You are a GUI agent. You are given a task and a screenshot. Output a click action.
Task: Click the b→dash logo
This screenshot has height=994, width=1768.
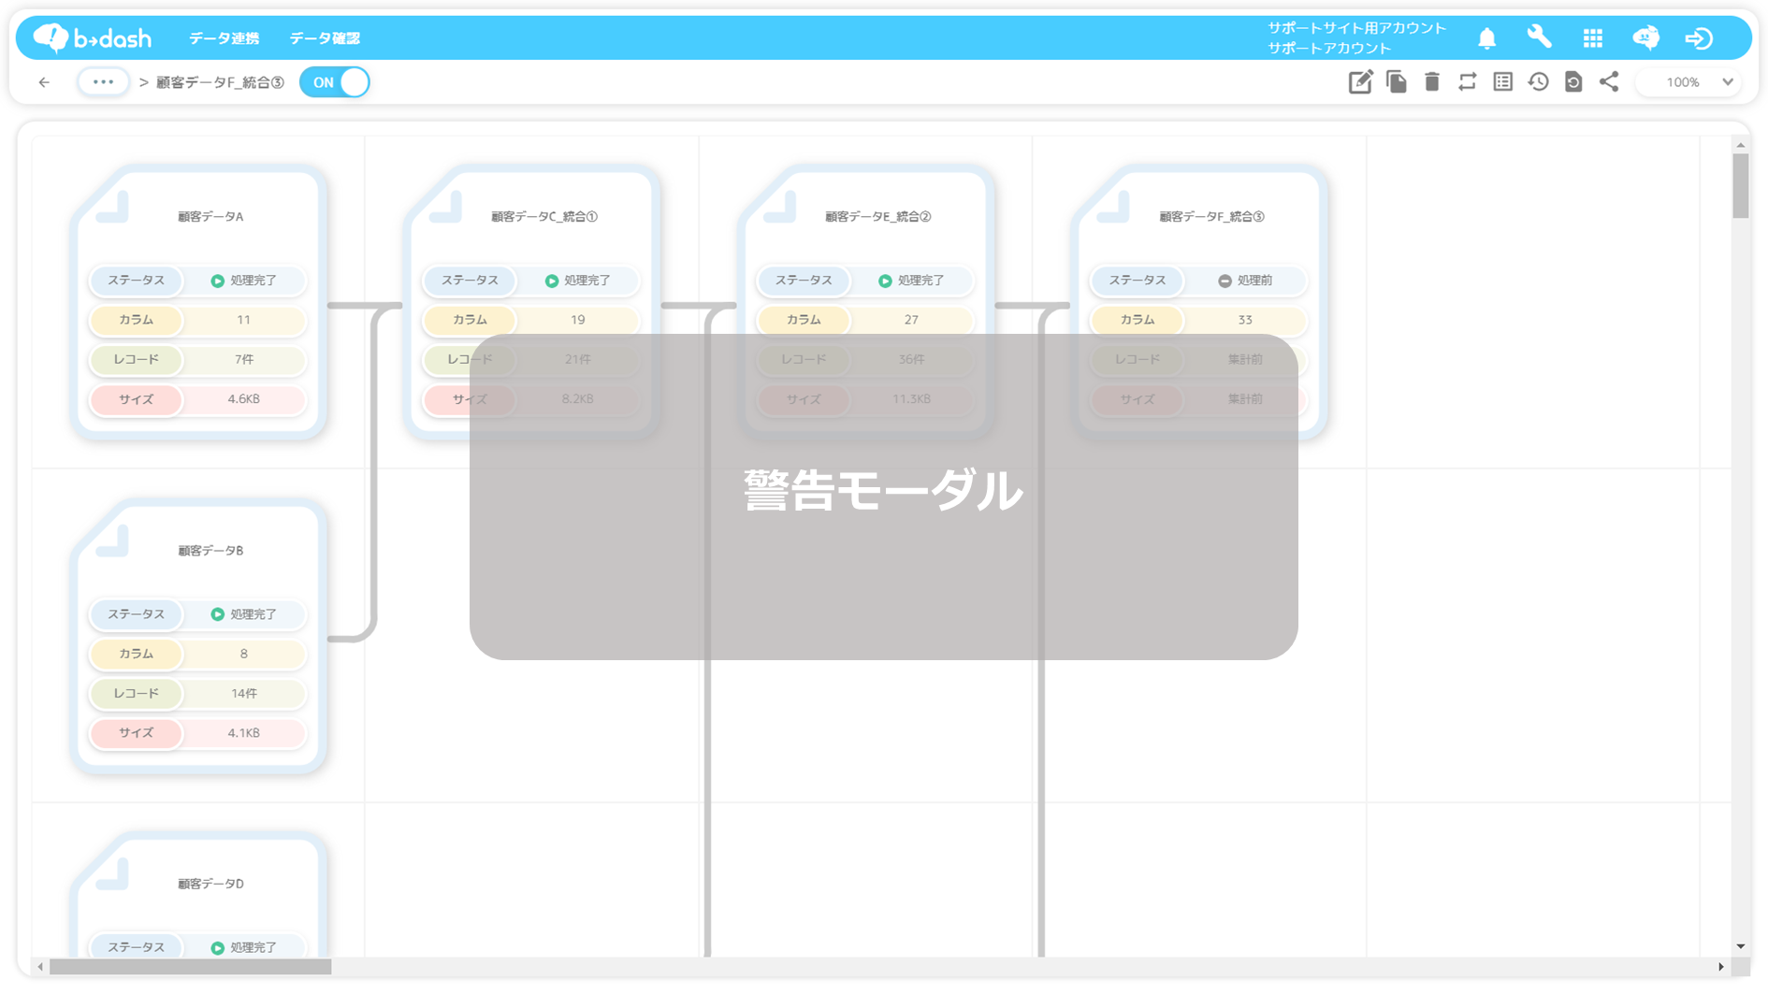92,37
